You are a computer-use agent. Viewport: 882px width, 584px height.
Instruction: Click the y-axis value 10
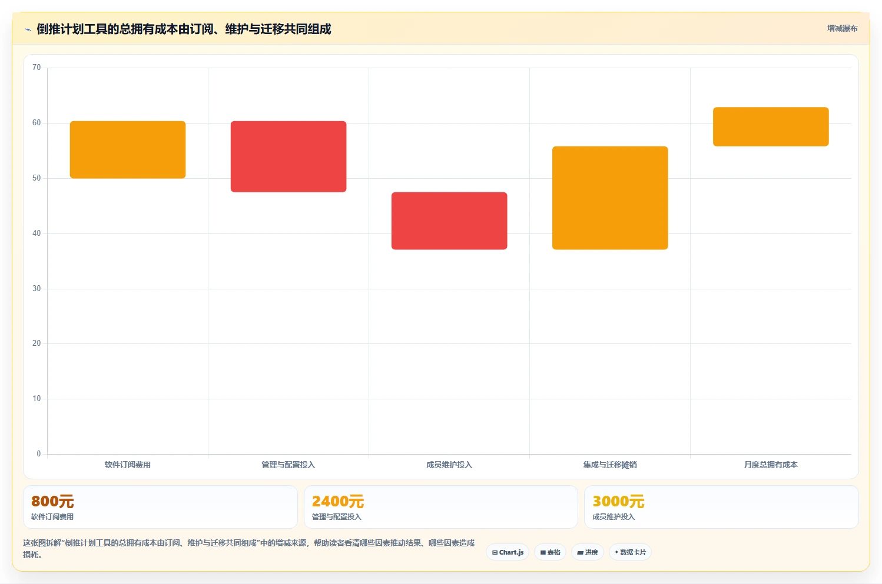coord(37,399)
